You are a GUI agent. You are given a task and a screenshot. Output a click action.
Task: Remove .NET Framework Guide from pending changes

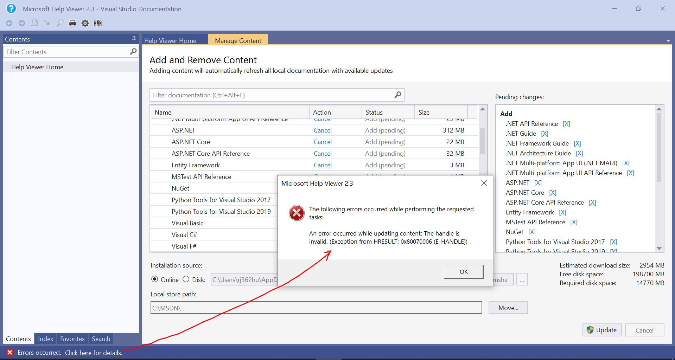pyautogui.click(x=577, y=143)
